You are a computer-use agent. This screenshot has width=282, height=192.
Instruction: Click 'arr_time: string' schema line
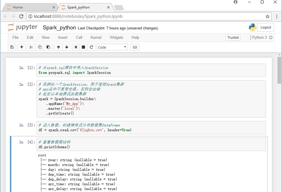pyautogui.click(x=78, y=184)
